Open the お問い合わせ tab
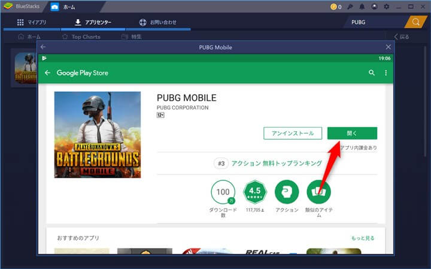This screenshot has width=431, height=269. (158, 22)
